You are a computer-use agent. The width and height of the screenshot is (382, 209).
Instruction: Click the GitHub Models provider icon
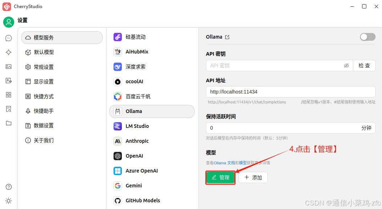(x=118, y=200)
